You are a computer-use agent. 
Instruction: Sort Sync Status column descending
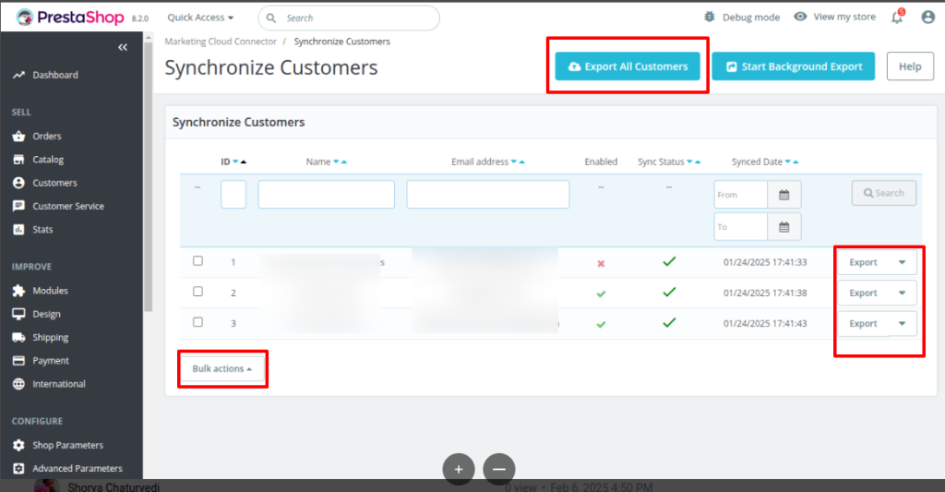689,162
